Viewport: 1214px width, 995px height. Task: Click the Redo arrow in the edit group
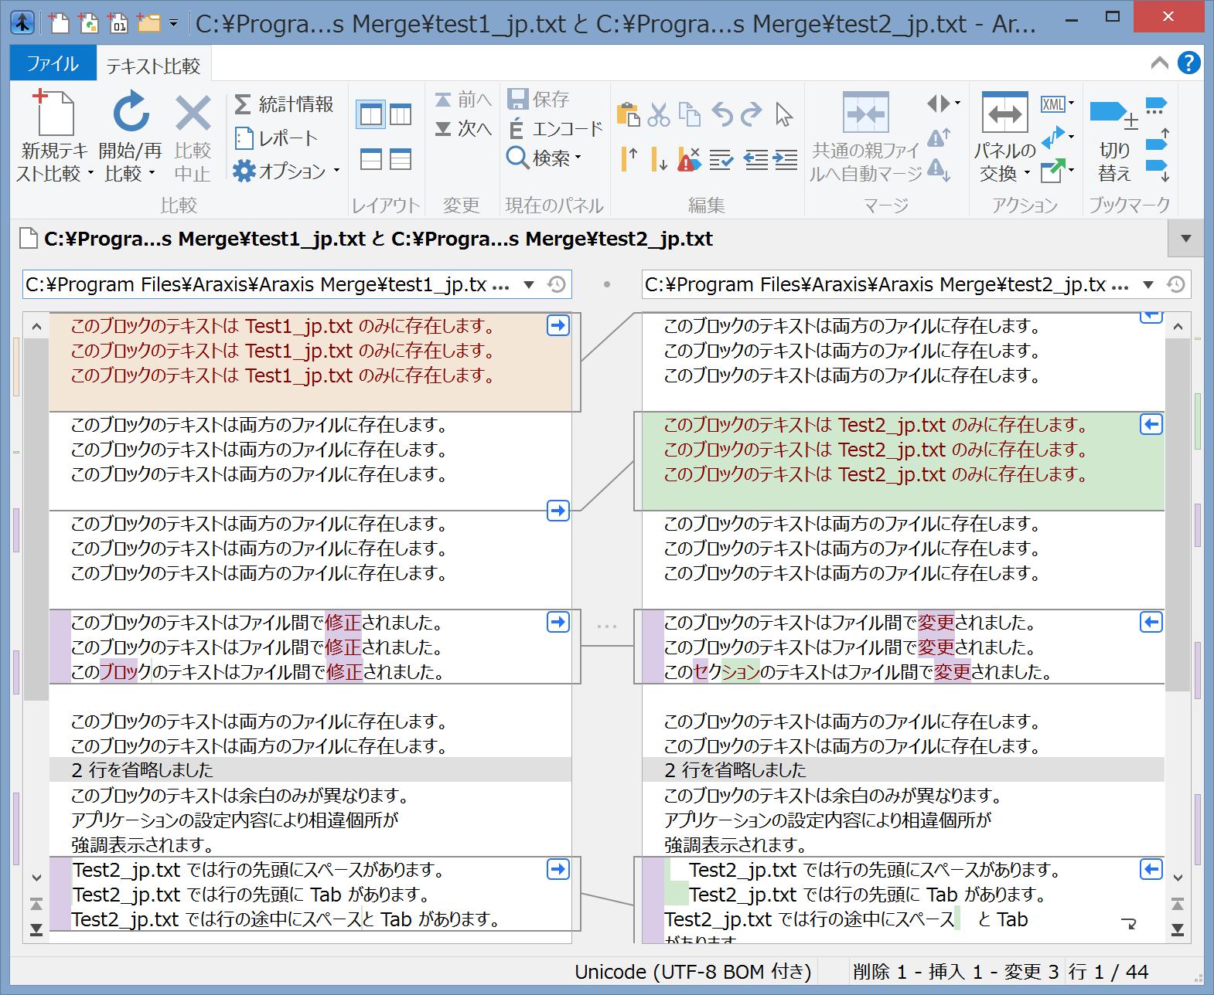[x=751, y=115]
